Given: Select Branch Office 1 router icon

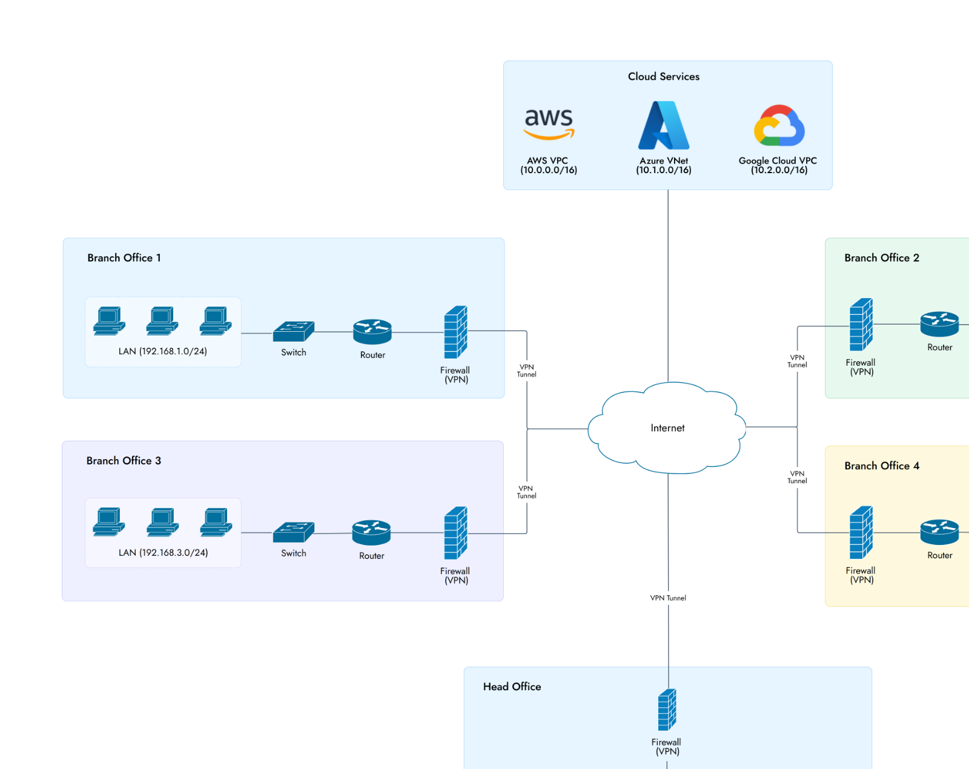Looking at the screenshot, I should tap(372, 332).
